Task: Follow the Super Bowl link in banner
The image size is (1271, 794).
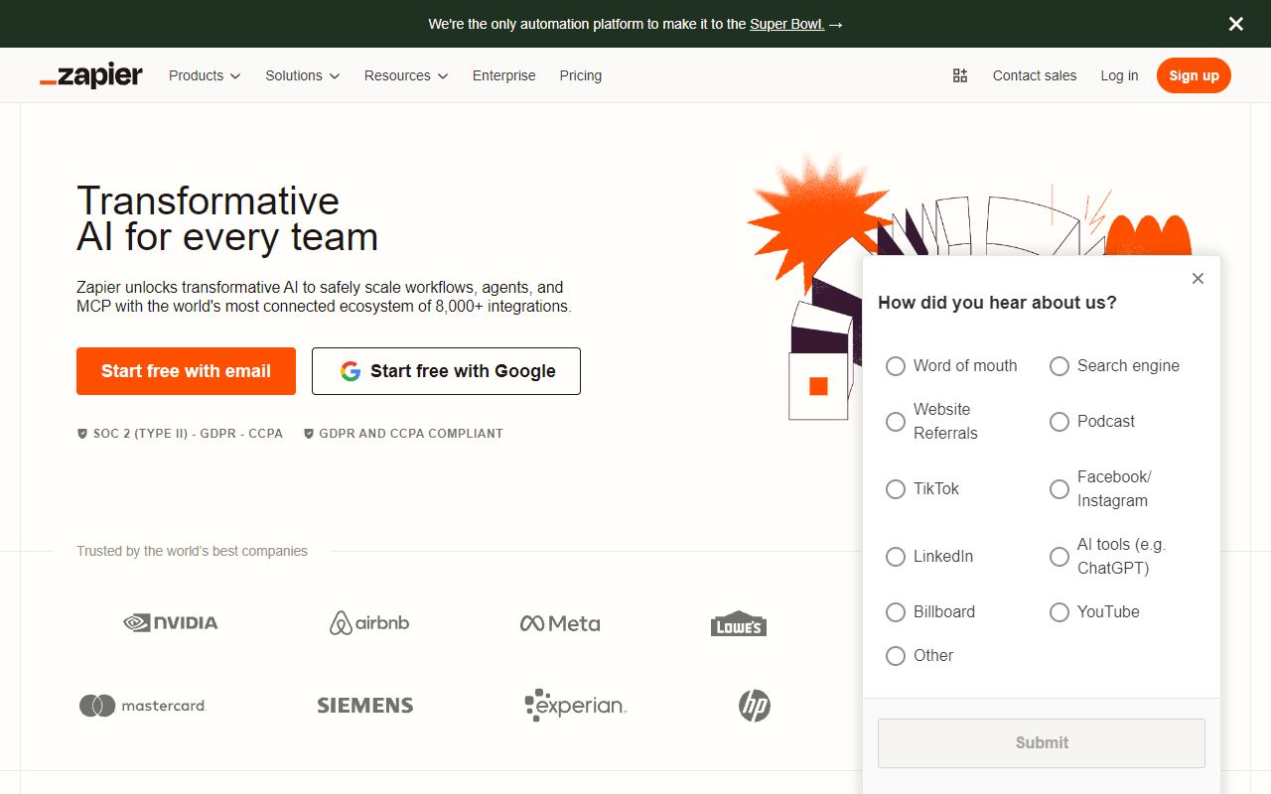Action: [788, 24]
